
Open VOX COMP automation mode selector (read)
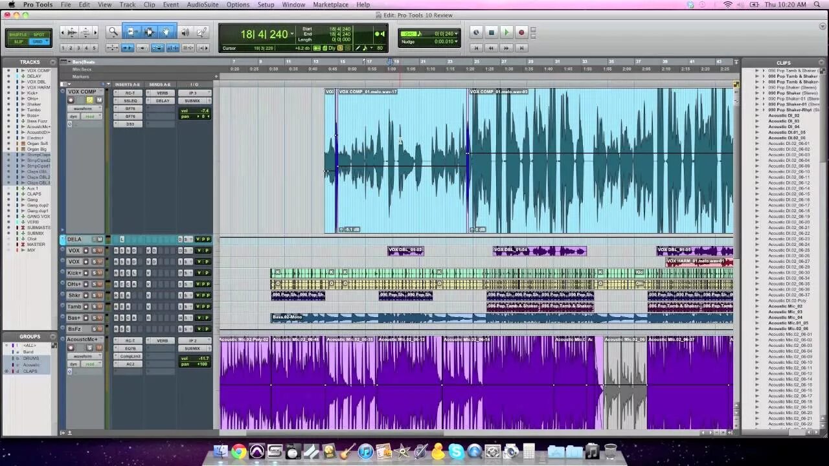(91, 116)
